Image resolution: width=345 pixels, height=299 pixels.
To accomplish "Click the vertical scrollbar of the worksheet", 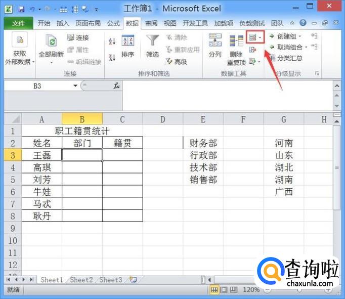I will (x=336, y=167).
